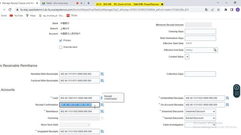This screenshot has width=241, height=135.
Task: Stop the screen recorder via stop square
Action: 162,4
